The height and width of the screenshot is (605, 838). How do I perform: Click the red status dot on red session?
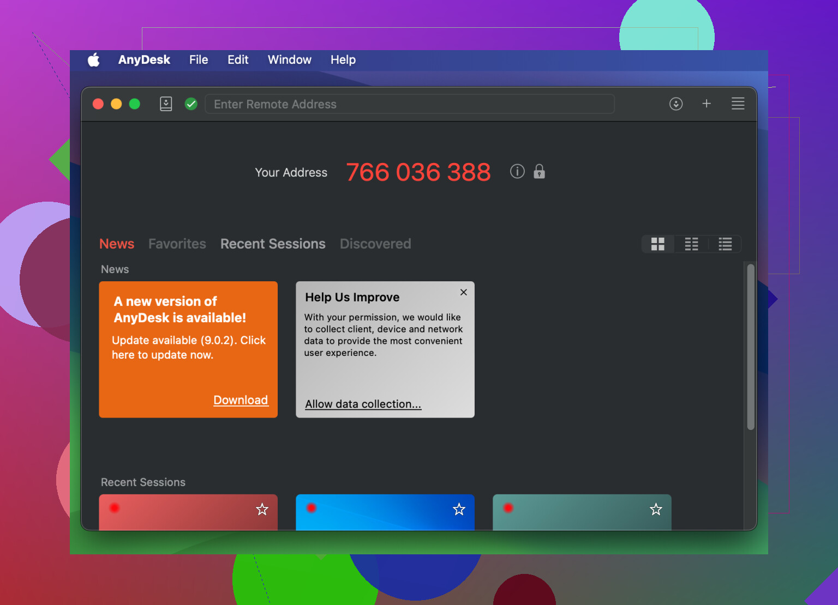[115, 508]
